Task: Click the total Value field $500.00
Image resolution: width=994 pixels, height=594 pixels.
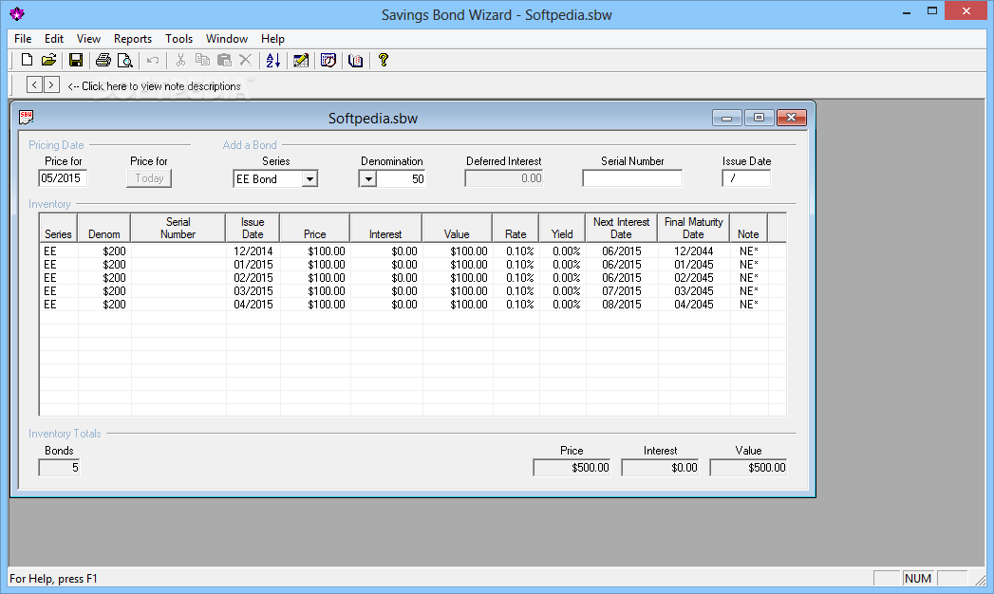Action: click(x=748, y=468)
